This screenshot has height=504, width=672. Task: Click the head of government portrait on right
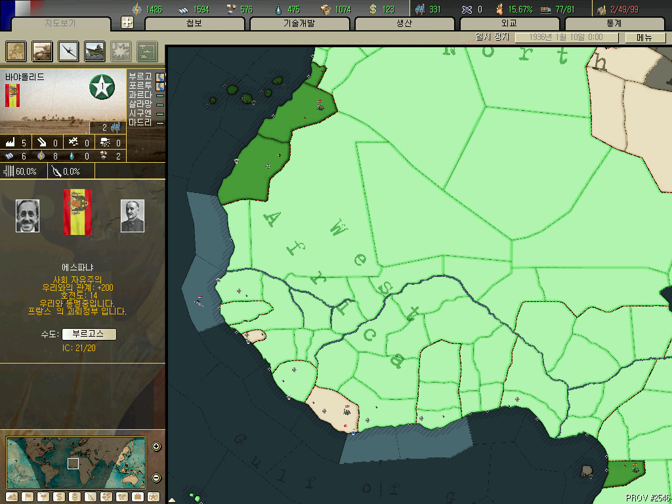pos(133,216)
